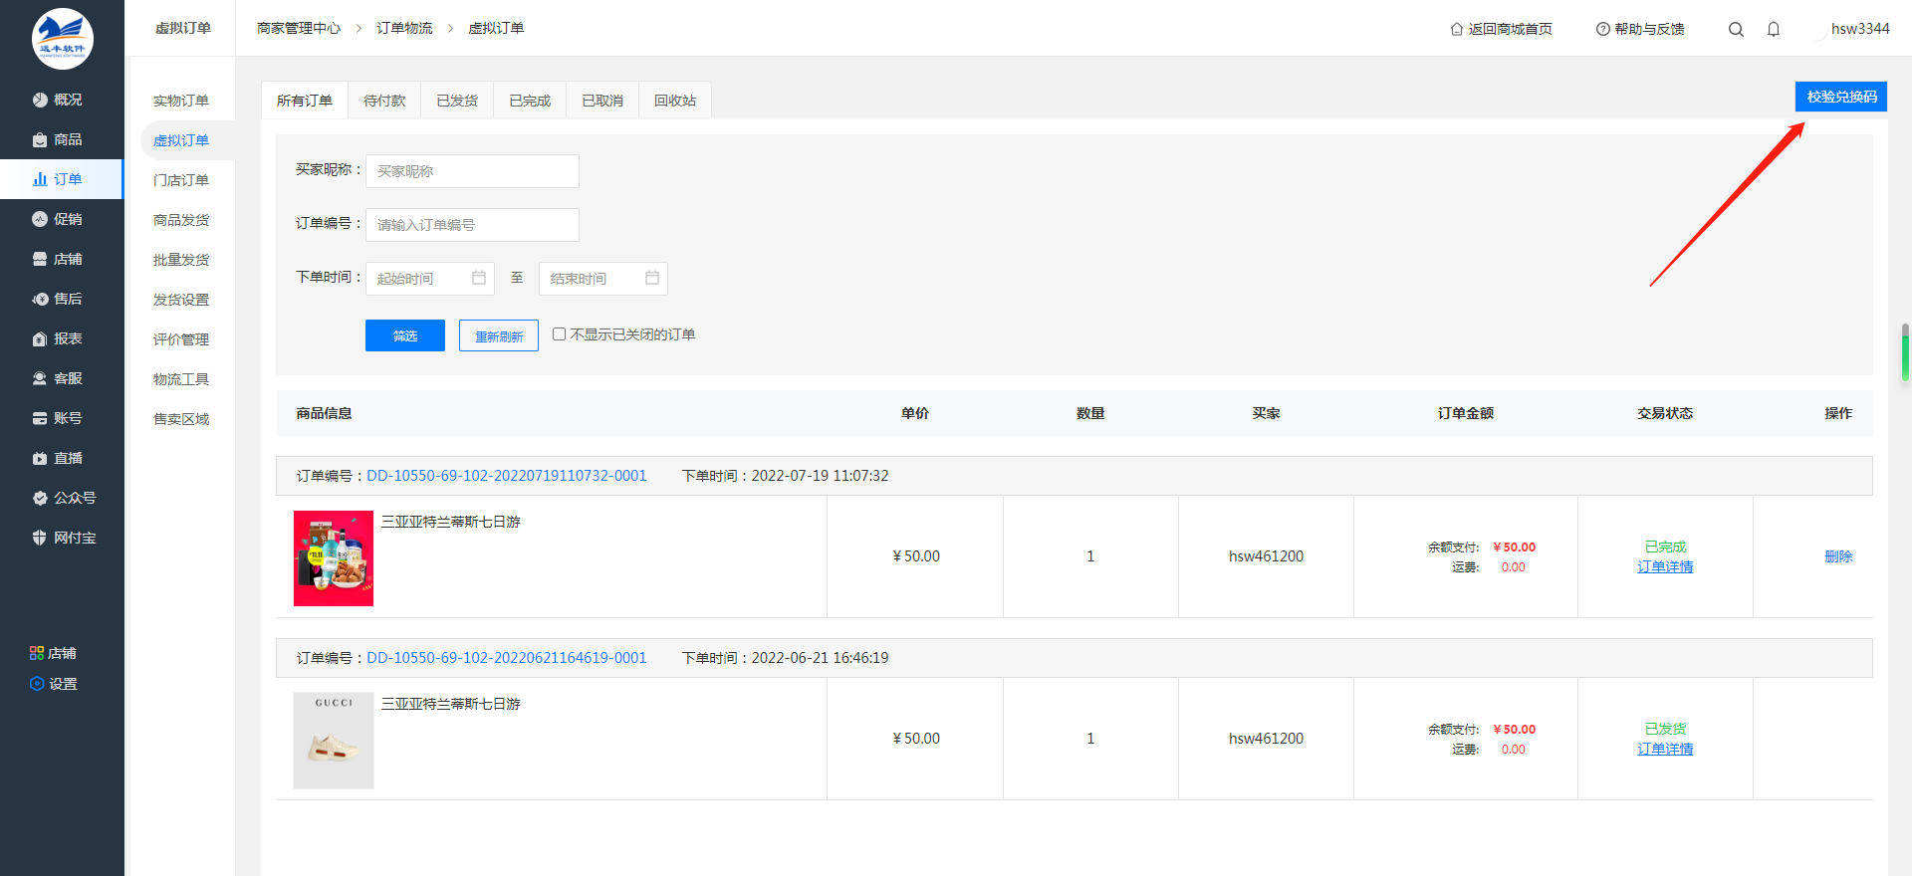
Task: Click the page vertical scrollbar thumb
Action: 1905,352
